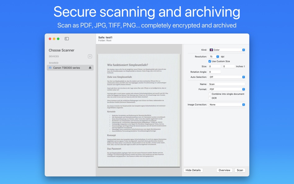Image resolution: width=294 pixels, height=184 pixels.
Task: Eject the Canon TS6300 scanner
Action: [x=90, y=68]
